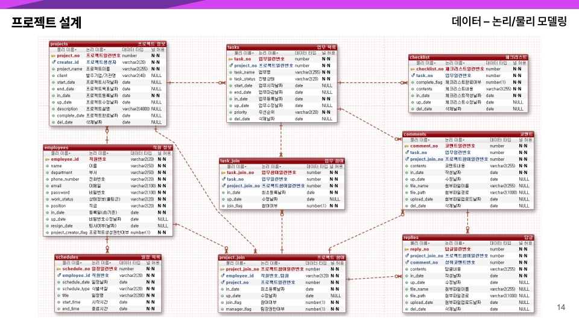Click foreign key icon beside task_no in checklist table

pyautogui.click(x=413, y=76)
